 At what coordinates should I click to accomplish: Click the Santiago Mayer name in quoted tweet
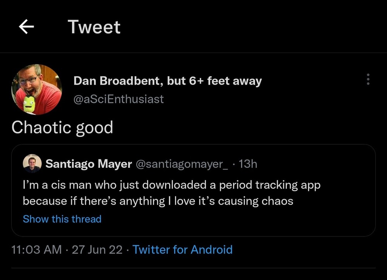[89, 164]
